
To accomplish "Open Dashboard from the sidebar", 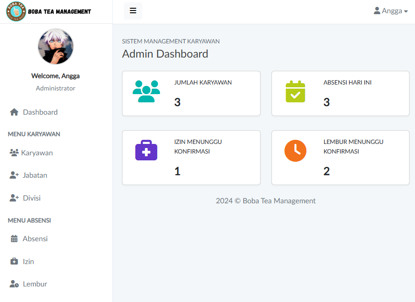I will pos(40,112).
